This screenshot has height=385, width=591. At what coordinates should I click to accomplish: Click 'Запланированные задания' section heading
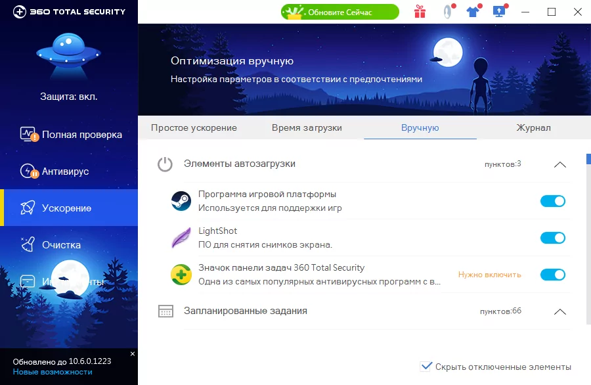point(246,311)
